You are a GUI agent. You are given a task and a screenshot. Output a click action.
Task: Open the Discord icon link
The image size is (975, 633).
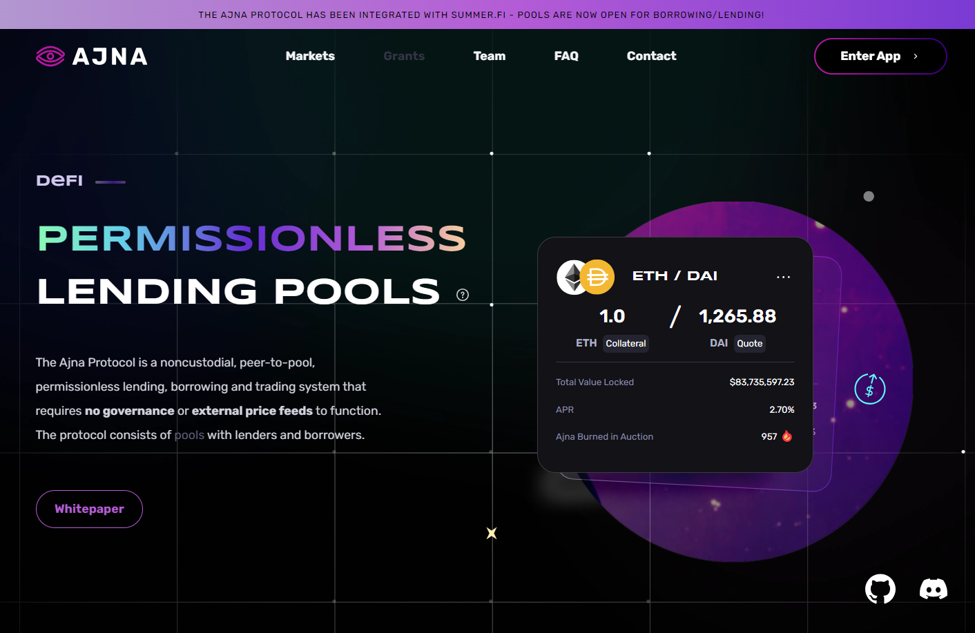click(933, 590)
